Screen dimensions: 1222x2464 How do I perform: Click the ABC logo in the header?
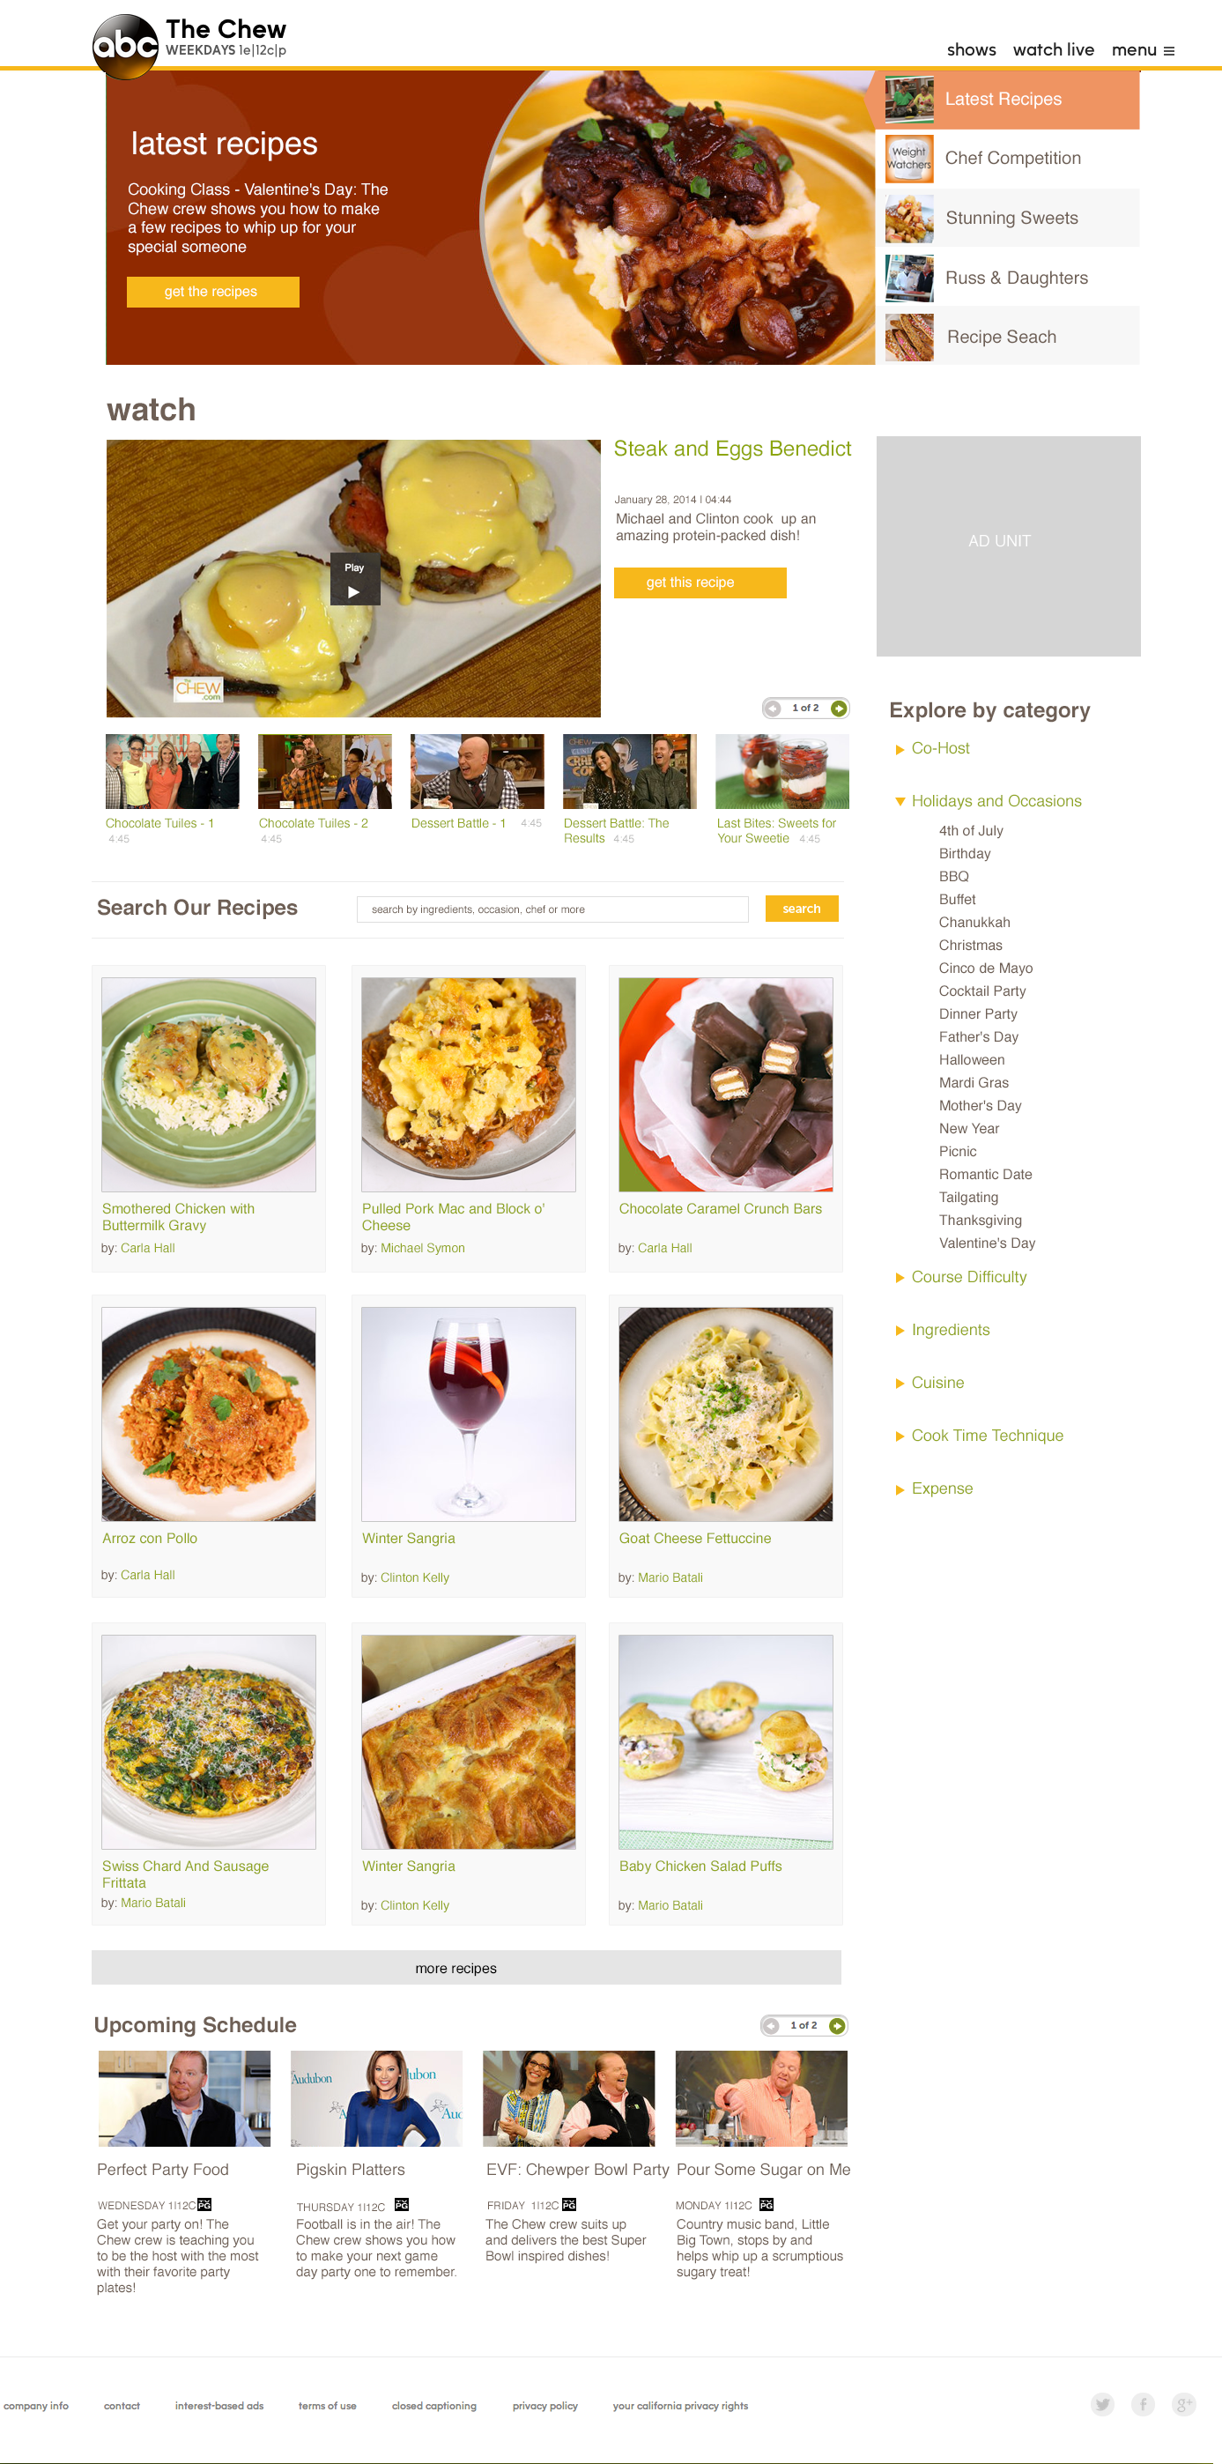(125, 46)
